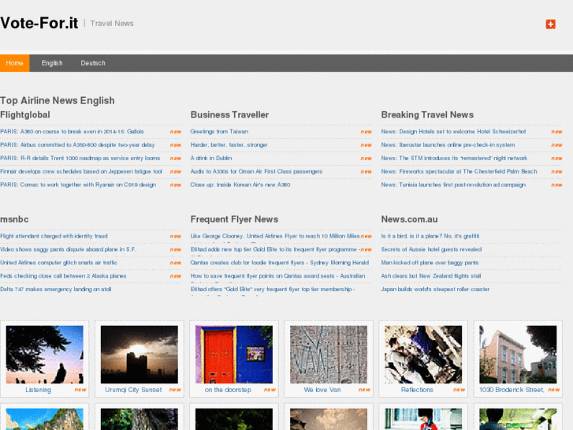Click the 'Urumqi City Sunset' caption
The image size is (573, 430).
pyautogui.click(x=133, y=390)
